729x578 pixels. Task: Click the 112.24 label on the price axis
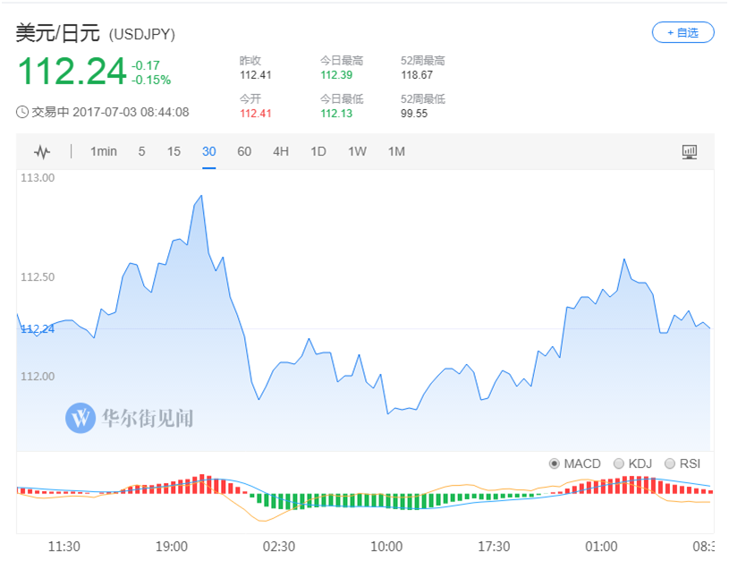point(36,328)
